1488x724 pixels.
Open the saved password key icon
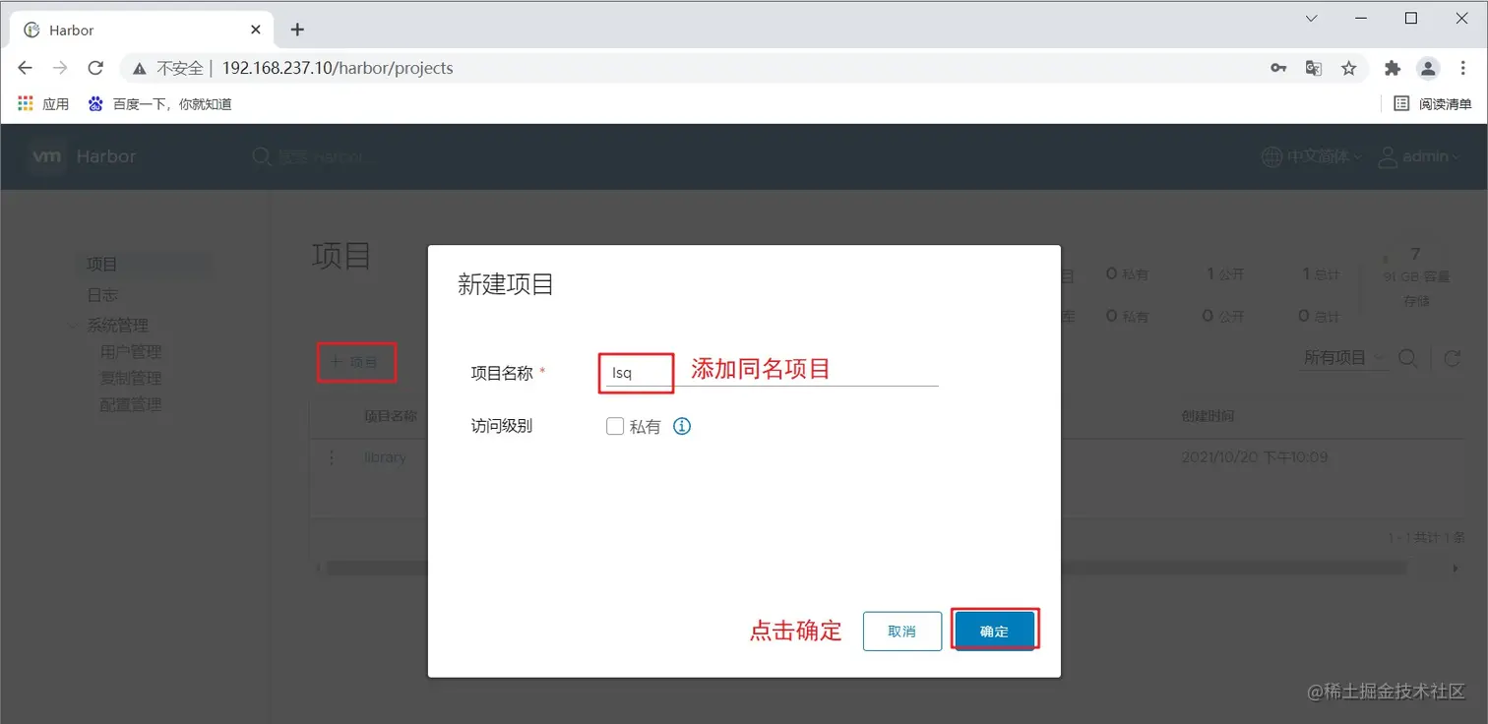click(x=1278, y=68)
